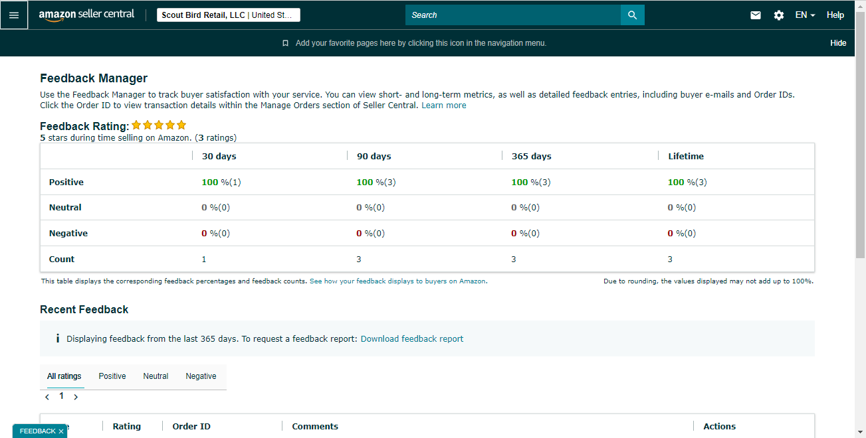Go to next feedback page arrow

(76, 397)
